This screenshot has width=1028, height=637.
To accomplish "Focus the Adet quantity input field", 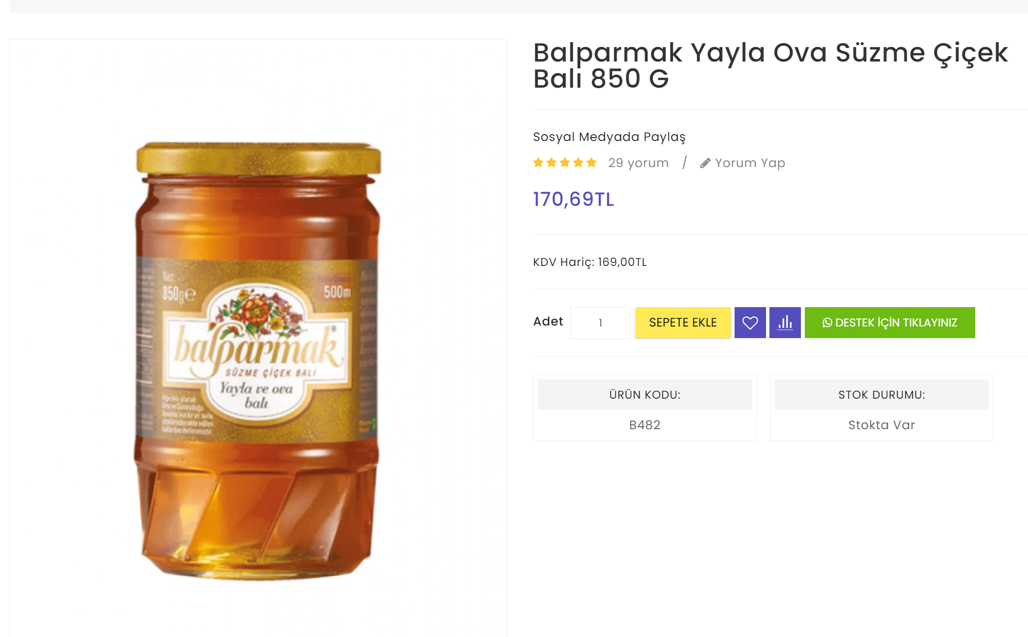I will [600, 323].
